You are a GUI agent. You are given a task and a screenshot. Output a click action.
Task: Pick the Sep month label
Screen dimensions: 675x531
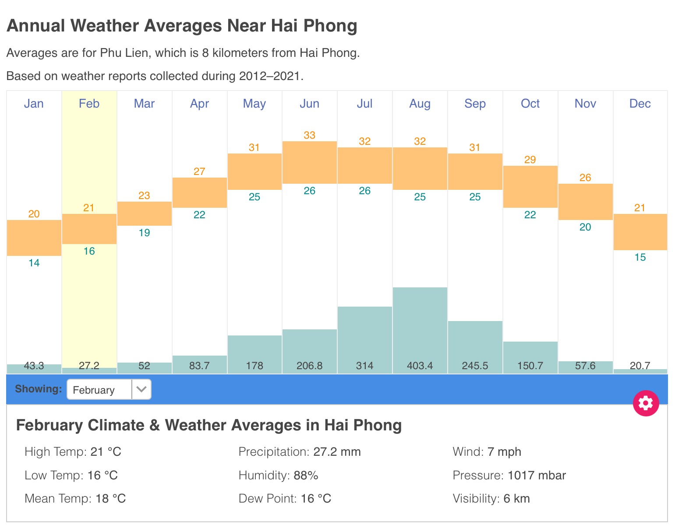click(x=475, y=104)
